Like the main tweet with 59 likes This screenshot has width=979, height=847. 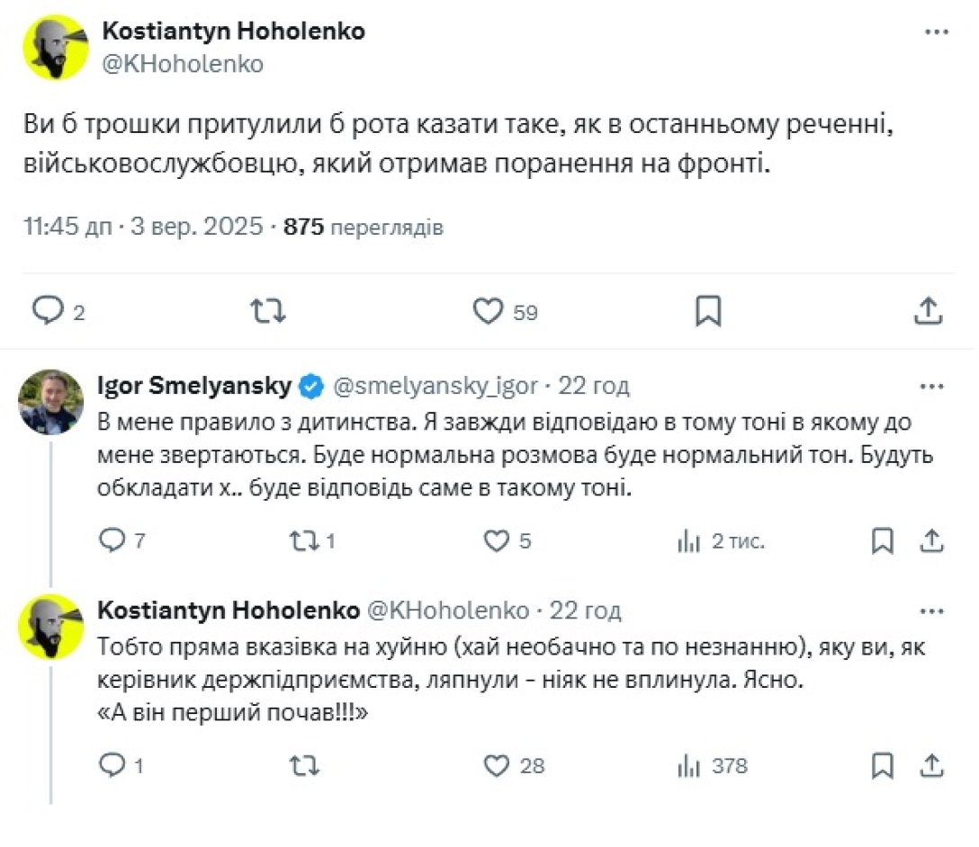[489, 311]
